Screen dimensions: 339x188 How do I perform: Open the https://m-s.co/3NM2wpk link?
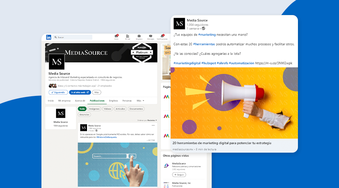274,63
